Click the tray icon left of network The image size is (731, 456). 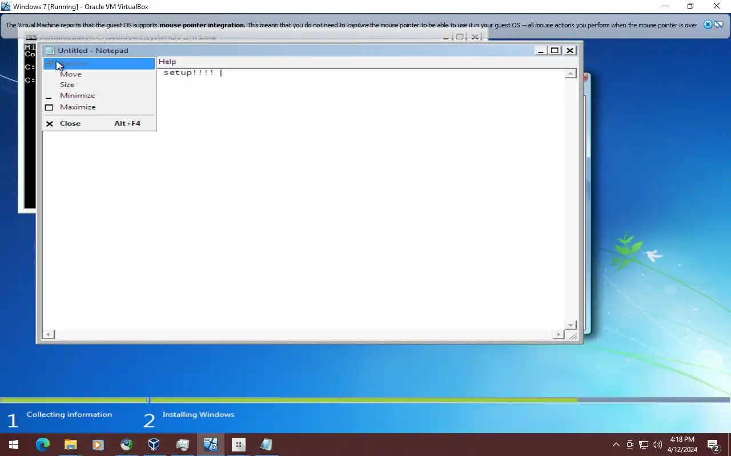tap(630, 445)
